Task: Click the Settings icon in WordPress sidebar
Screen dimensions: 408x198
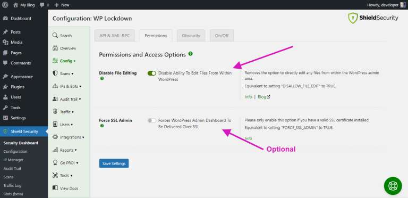Action: pyautogui.click(x=5, y=118)
